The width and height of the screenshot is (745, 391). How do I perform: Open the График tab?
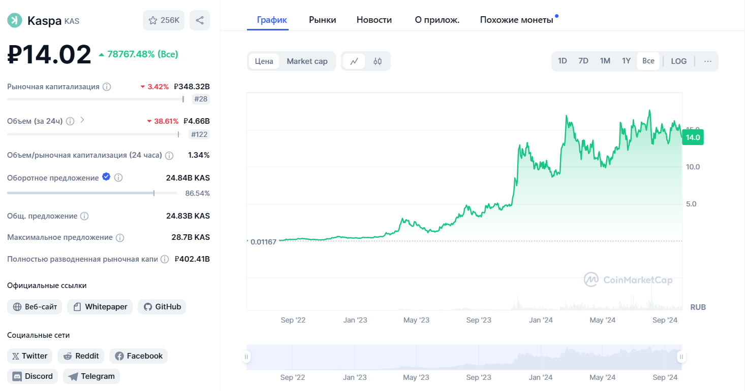coord(272,20)
